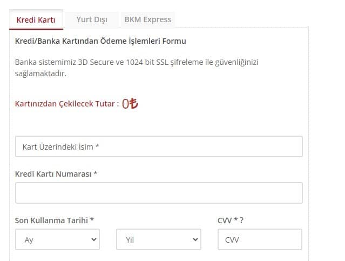Screen dimensions: 345x261
Task: Click the CVV help question mark
Action: (x=241, y=220)
